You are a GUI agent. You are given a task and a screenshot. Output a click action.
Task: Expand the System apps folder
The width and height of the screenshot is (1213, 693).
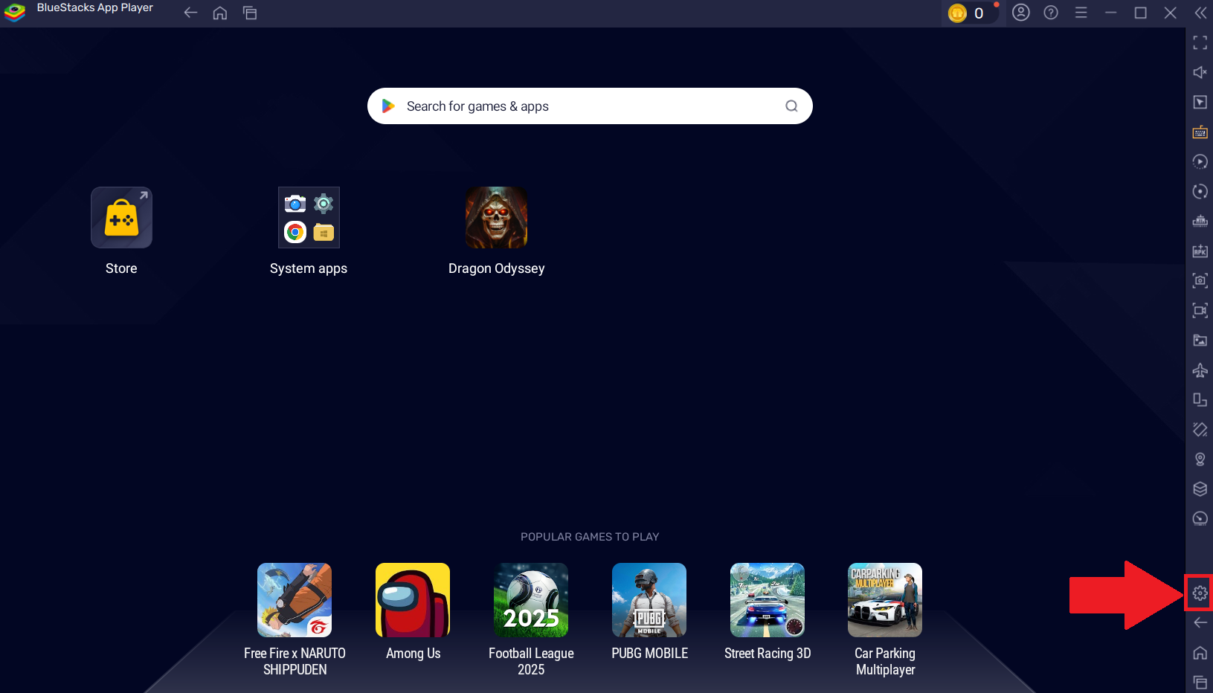(x=309, y=217)
